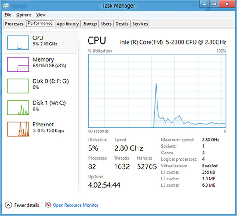Click the Memory 6.9/16.0 GB text
Screen dimensions: 237x216
(x=49, y=66)
